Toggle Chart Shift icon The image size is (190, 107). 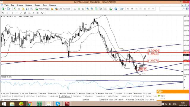pyautogui.click(x=105, y=9)
